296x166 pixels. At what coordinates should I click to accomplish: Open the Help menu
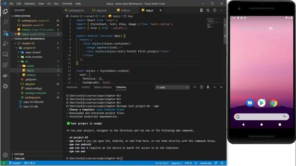[78, 4]
